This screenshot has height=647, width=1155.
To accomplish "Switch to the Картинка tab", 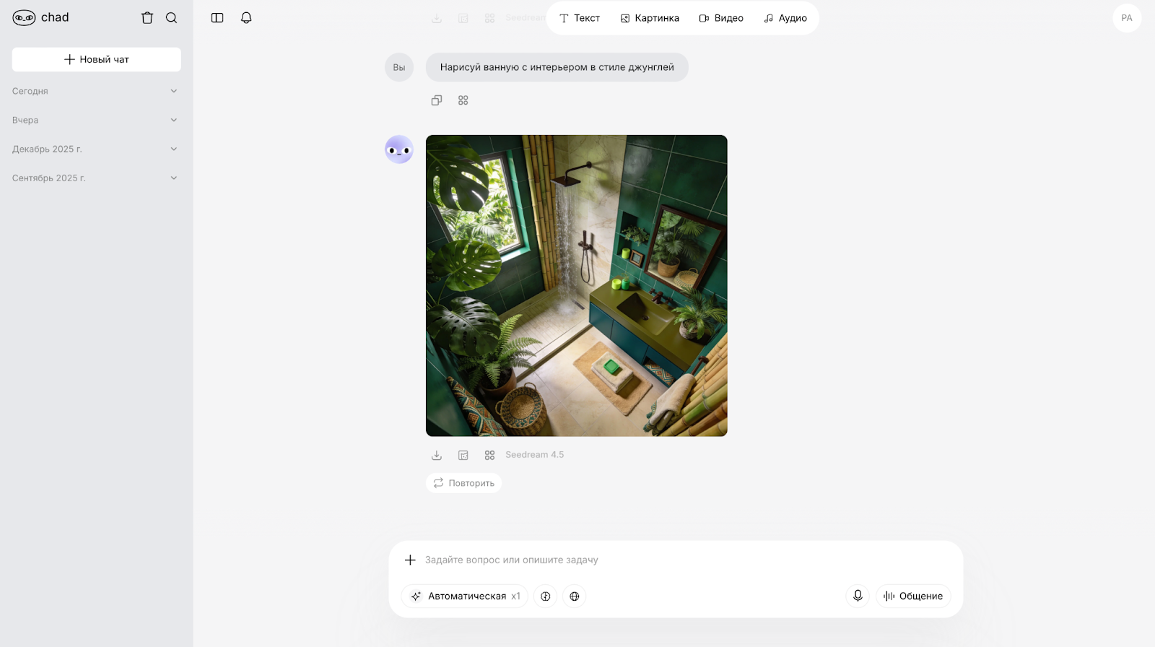I will 650,18.
